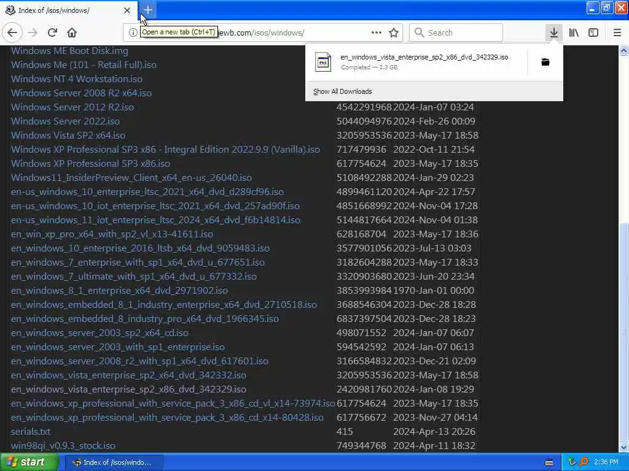Click XP Professional SP3 Integral Edition (Vanilla).iso
629x471 pixels.
[x=165, y=150]
